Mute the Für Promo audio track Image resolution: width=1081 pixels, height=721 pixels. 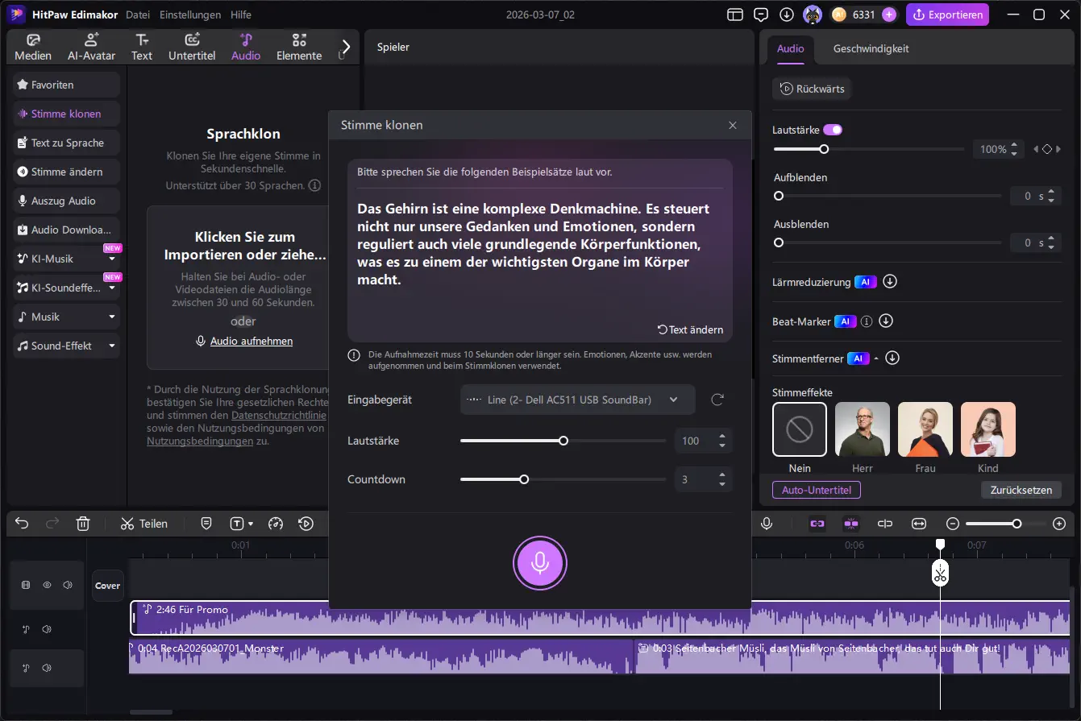pyautogui.click(x=47, y=629)
